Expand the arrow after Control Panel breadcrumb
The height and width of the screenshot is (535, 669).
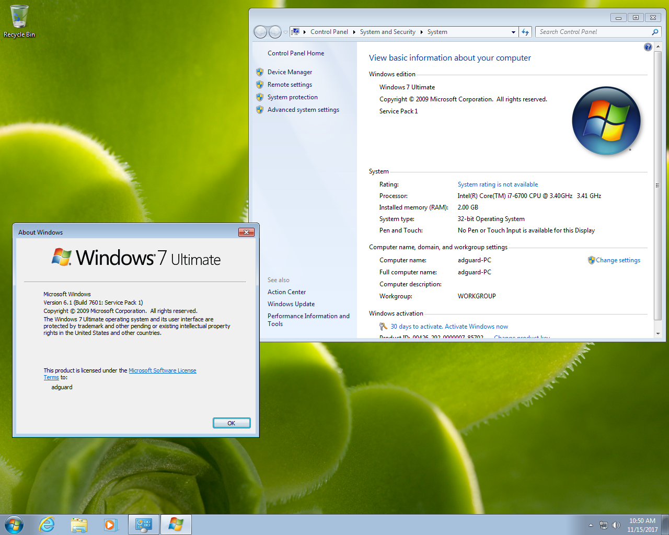pos(354,32)
